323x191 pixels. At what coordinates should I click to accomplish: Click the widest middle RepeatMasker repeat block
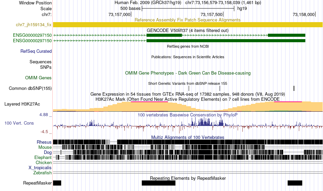(x=159, y=183)
